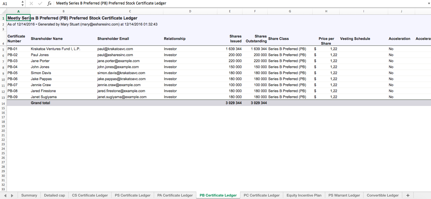Open the fx insert function icon
This screenshot has height=199, width=431.
pyautogui.click(x=49, y=4)
